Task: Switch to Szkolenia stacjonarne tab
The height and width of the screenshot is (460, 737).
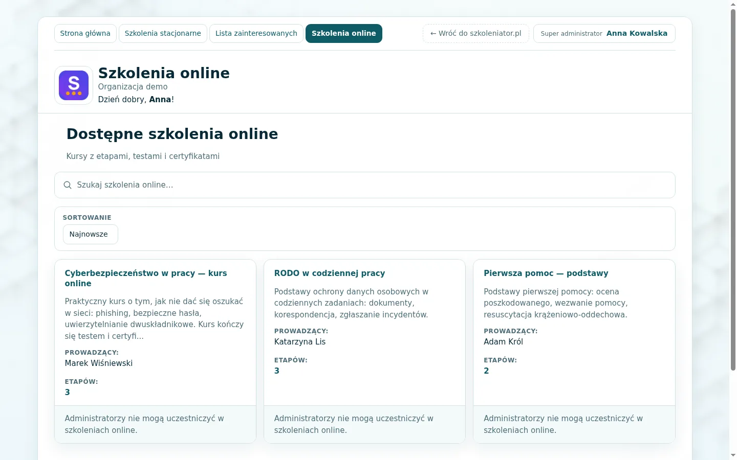Action: 163,33
